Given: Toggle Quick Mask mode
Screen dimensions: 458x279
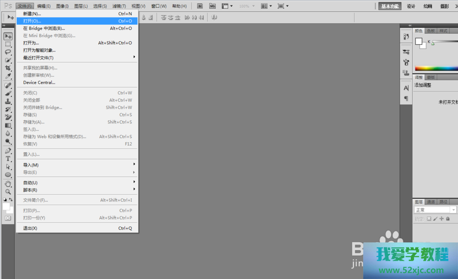Looking at the screenshot, I should point(8,218).
